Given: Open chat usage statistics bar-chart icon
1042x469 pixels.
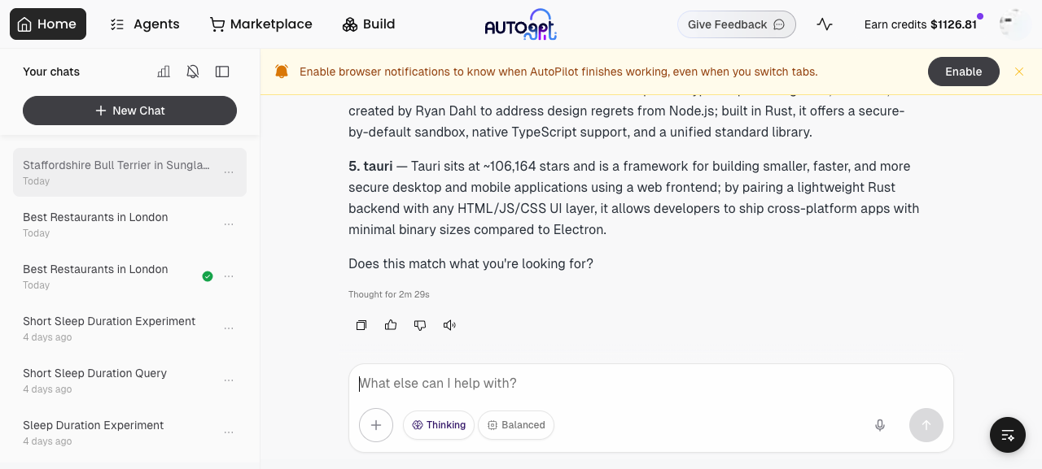Looking at the screenshot, I should click(164, 72).
